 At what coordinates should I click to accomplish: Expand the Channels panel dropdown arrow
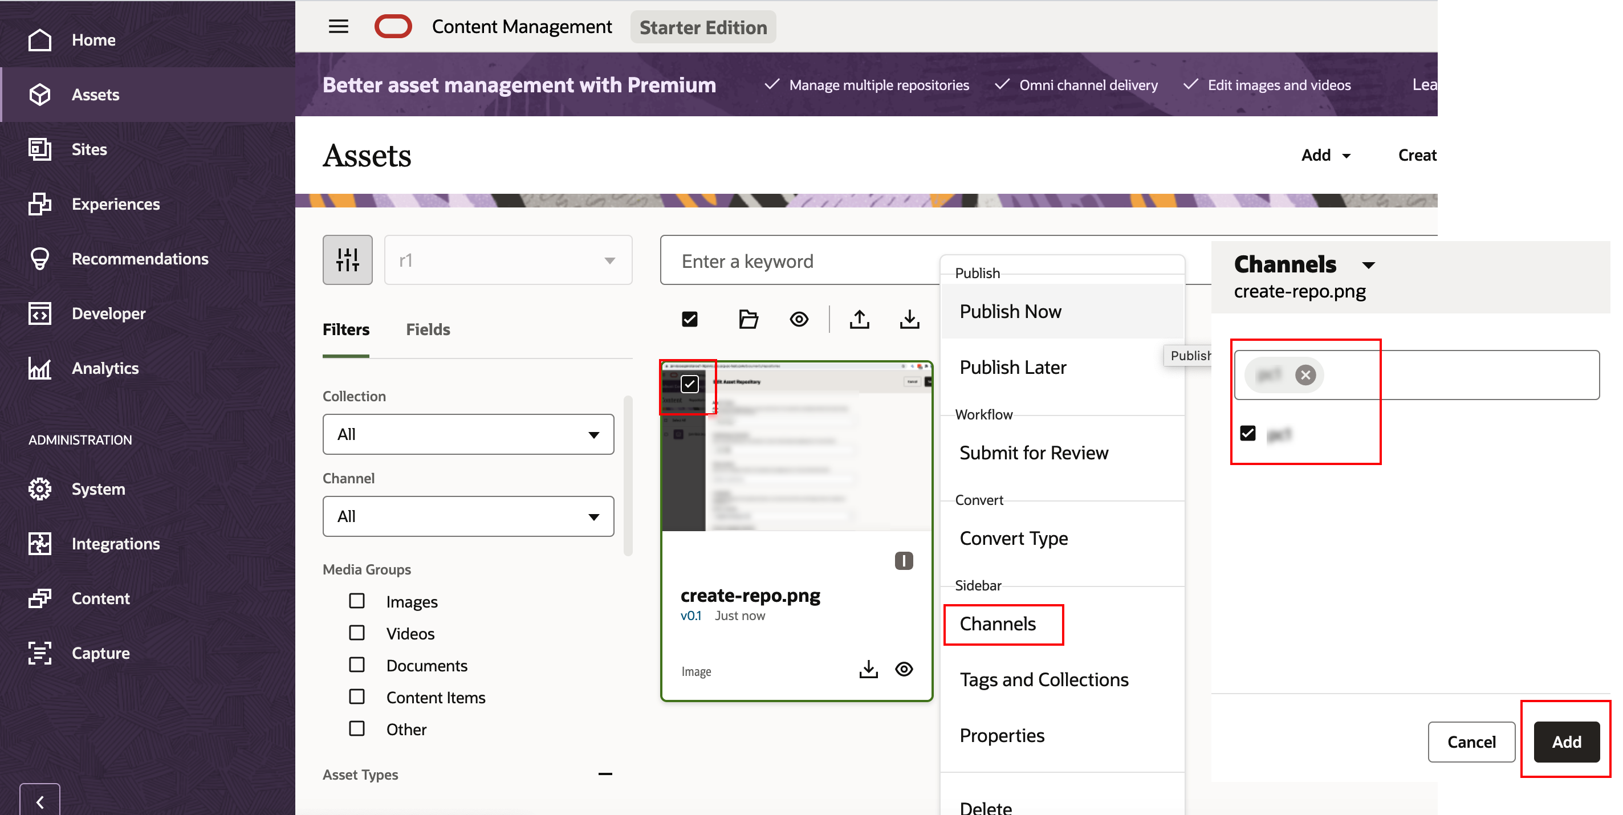tap(1368, 265)
